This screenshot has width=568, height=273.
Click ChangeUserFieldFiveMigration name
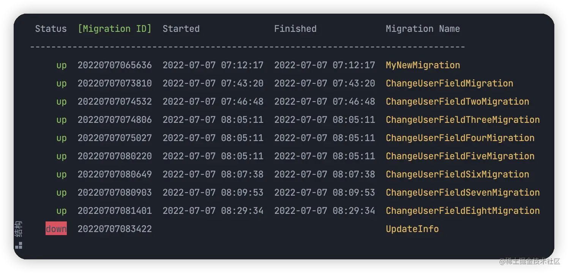pyautogui.click(x=460, y=156)
